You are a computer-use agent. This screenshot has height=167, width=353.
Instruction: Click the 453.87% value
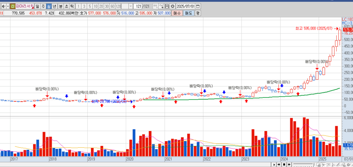(x=36, y=13)
